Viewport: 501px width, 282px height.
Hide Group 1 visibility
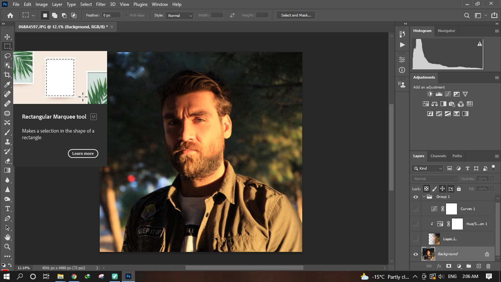click(x=416, y=197)
